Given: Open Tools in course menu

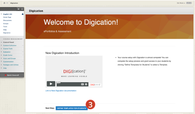Looking at the screenshot, I should click(x=5, y=27).
